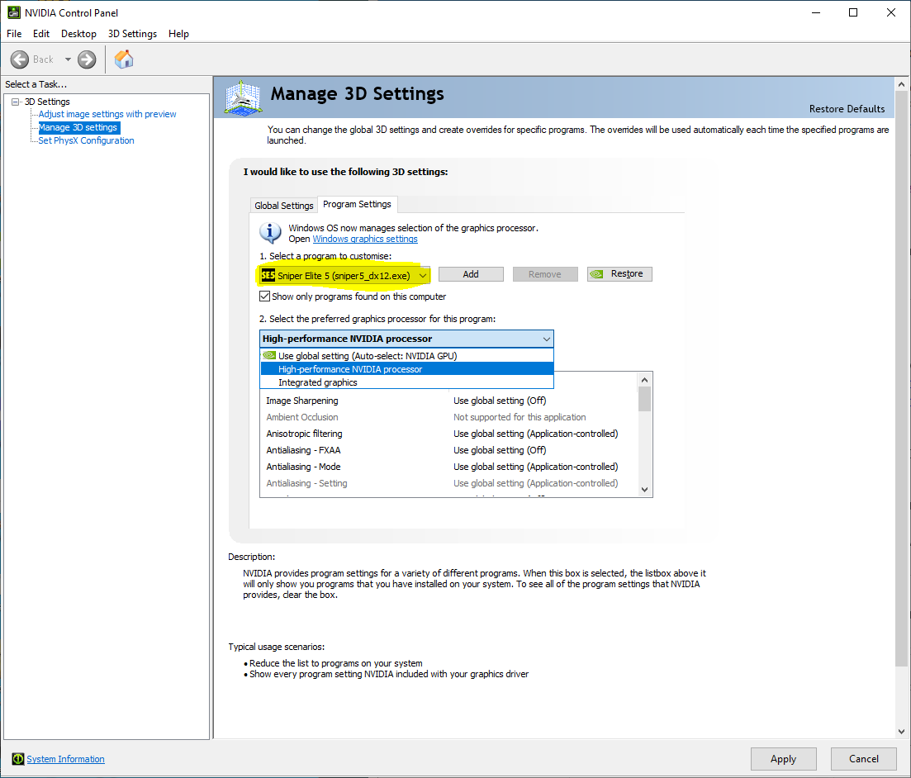911x778 pixels.
Task: Choose Use global setting (Auto-select: NVIDIA GPU)
Action: click(x=367, y=356)
